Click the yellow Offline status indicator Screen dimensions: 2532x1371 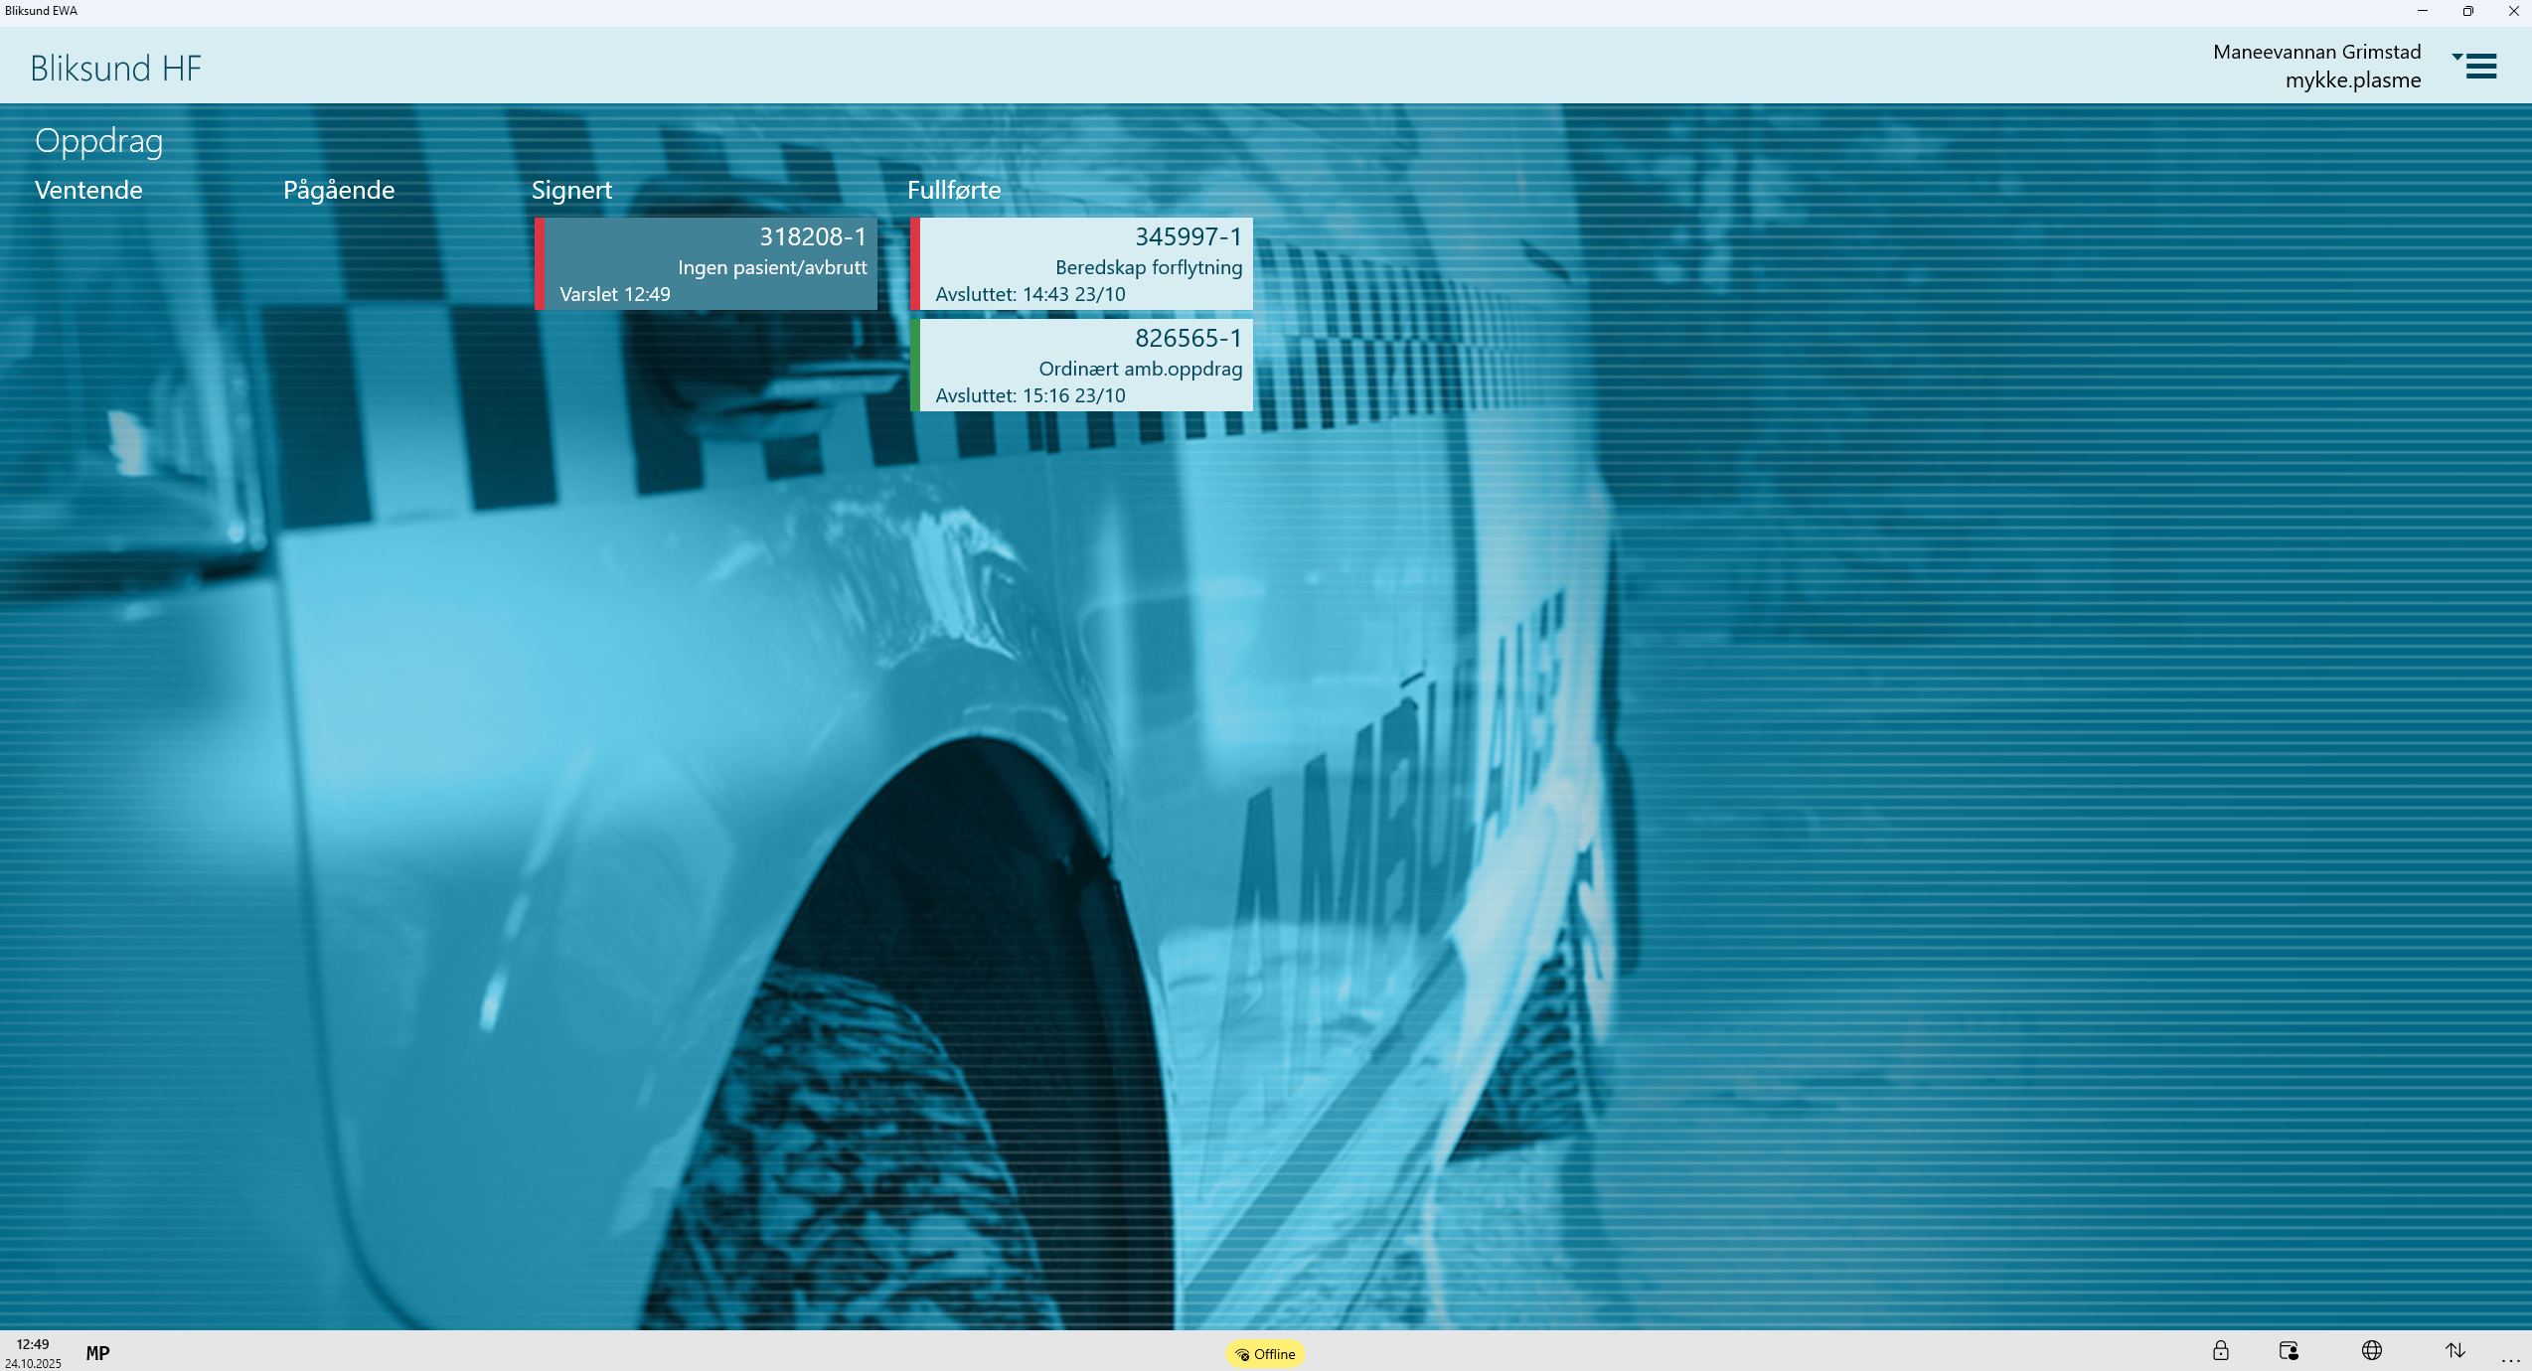[1265, 1354]
